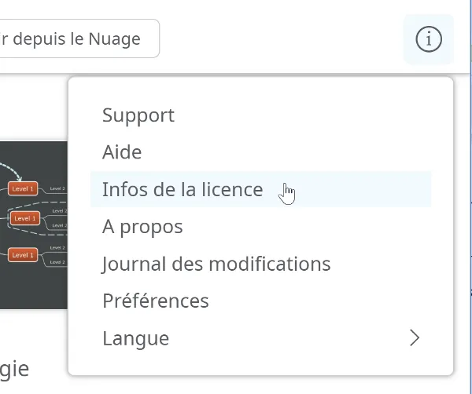Click Level 2 label beside top Level 1
The width and height of the screenshot is (472, 394).
tap(57, 188)
